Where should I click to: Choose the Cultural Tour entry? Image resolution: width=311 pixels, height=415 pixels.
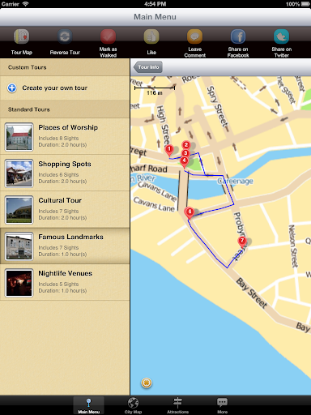(x=65, y=209)
